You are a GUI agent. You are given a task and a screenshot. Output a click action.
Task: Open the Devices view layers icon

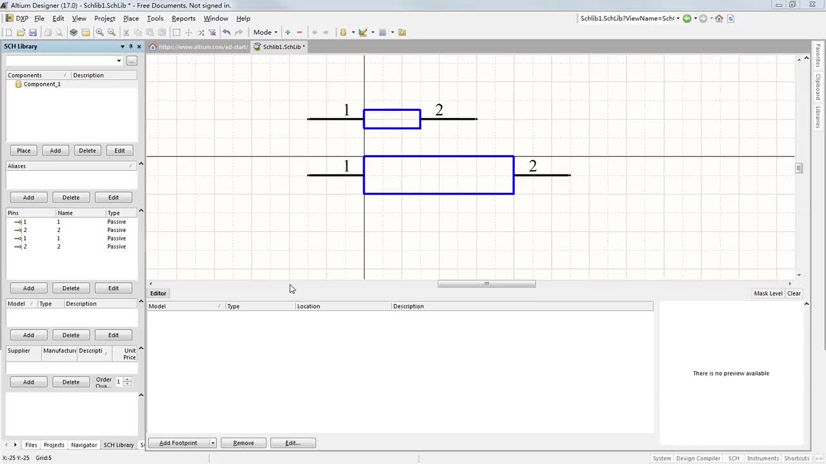point(74,32)
